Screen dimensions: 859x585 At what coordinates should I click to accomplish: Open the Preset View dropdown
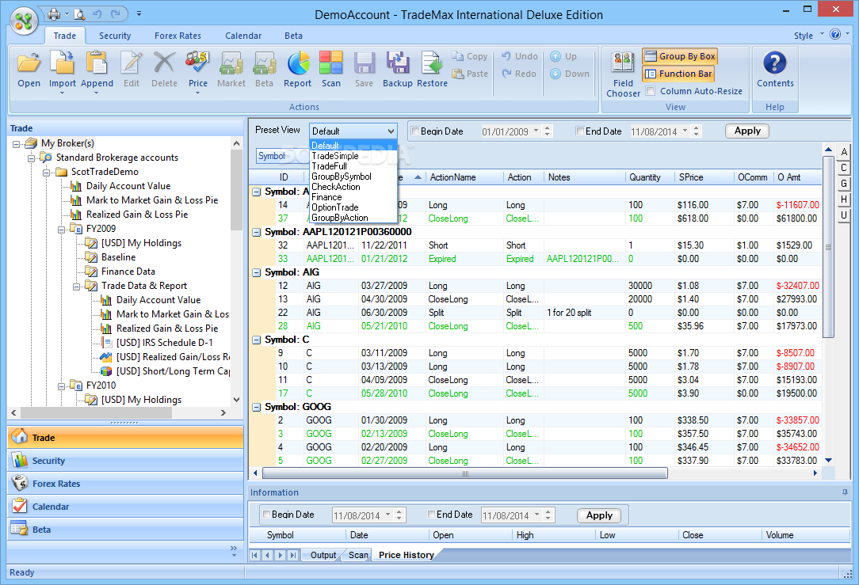tap(353, 131)
